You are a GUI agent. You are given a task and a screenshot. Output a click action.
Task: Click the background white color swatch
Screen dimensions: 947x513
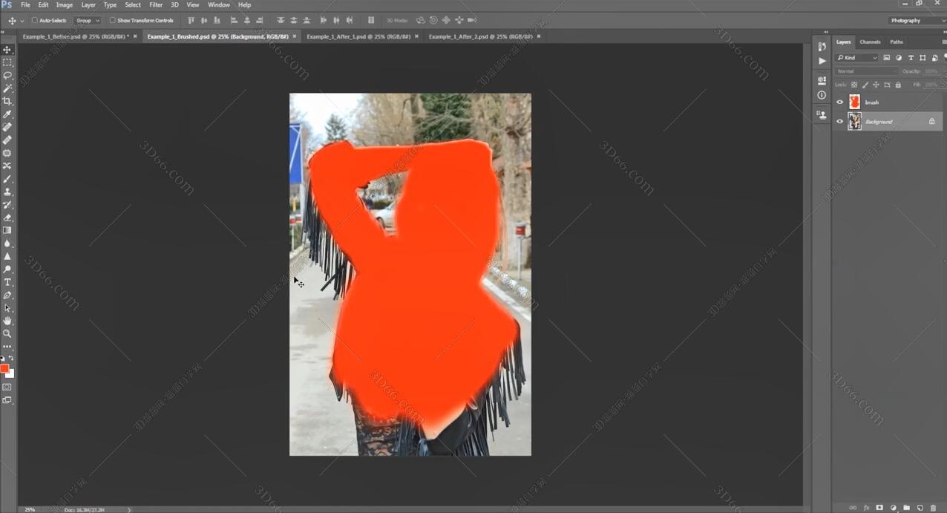coord(11,374)
